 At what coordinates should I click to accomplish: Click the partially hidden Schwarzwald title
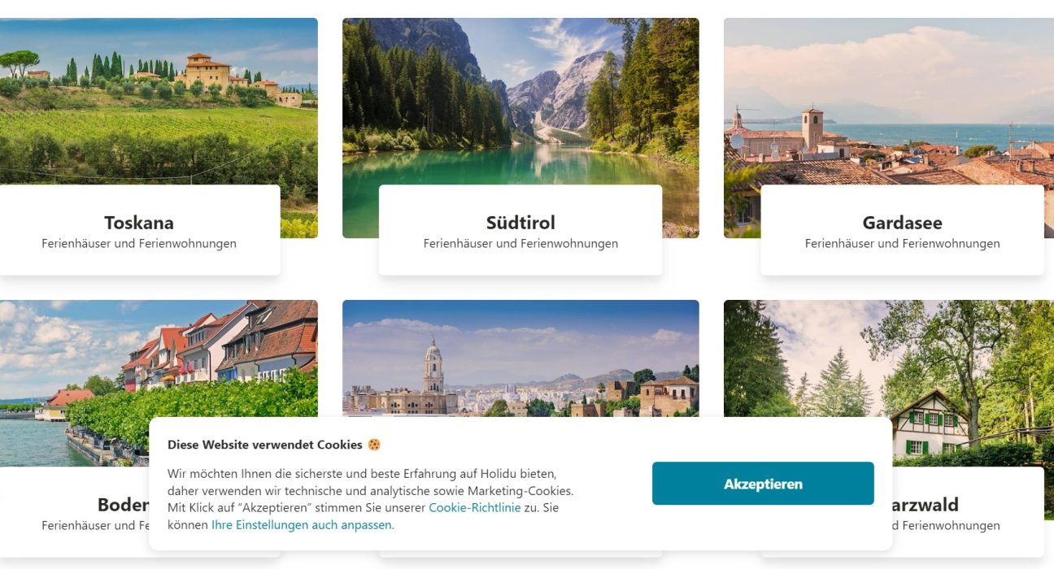[x=926, y=505]
